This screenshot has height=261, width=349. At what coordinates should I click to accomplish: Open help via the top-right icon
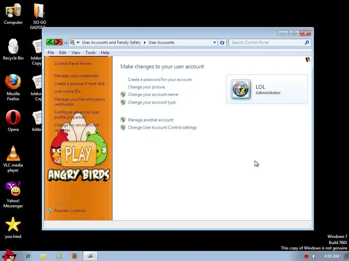coord(308,59)
